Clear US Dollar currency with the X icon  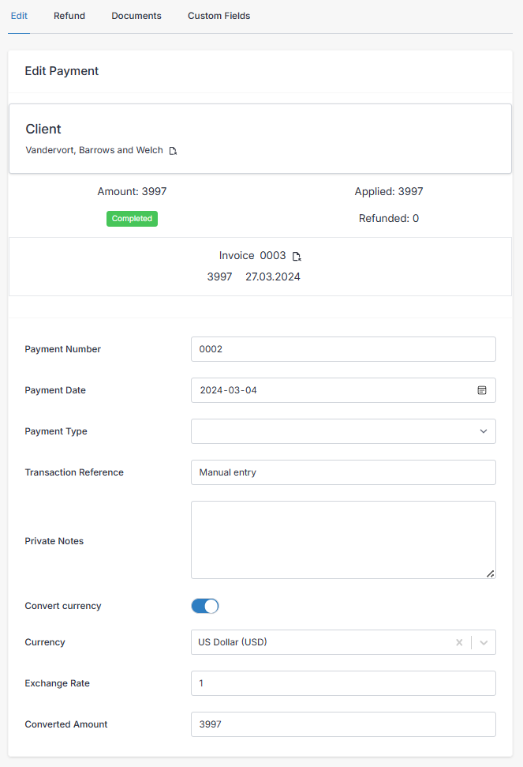click(x=459, y=642)
